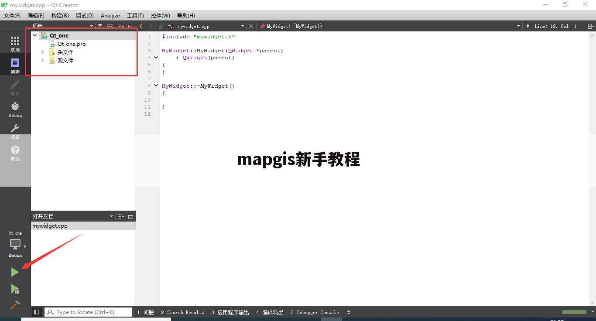Build the project with the hammer icon
Image resolution: width=596 pixels, height=321 pixels.
point(15,304)
